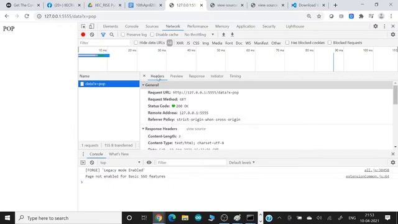
Task: Show hidden system tray icons
Action: (279, 218)
